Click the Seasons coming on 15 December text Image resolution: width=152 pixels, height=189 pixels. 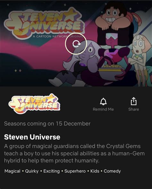(x=47, y=124)
